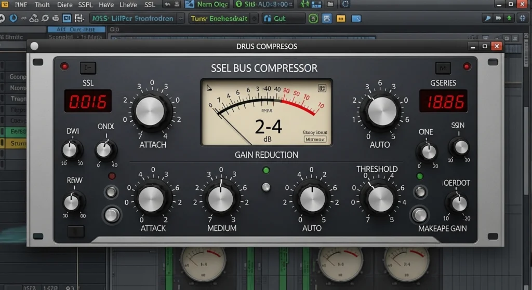Click the red 0.016 SSL display

click(x=88, y=101)
